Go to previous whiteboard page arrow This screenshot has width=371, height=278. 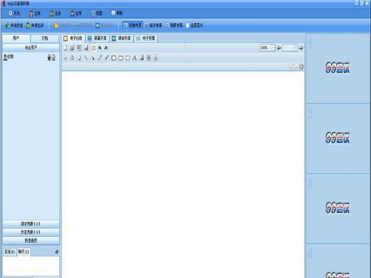click(x=279, y=48)
